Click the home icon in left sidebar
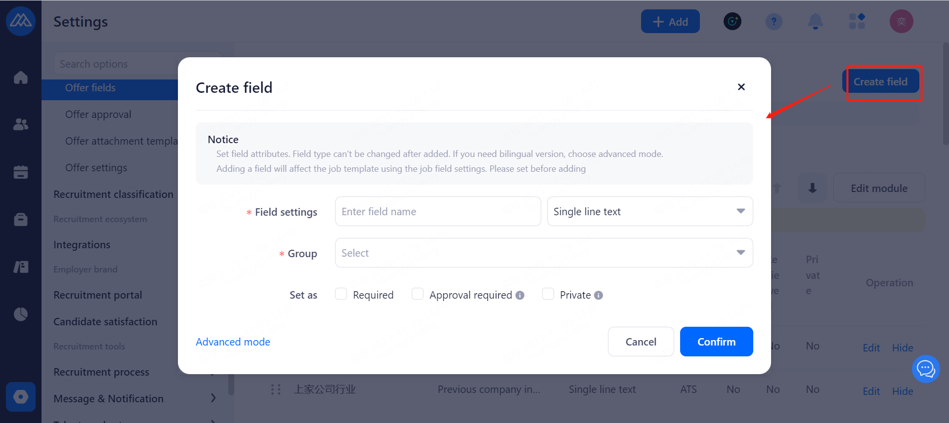The height and width of the screenshot is (423, 949). [21, 77]
